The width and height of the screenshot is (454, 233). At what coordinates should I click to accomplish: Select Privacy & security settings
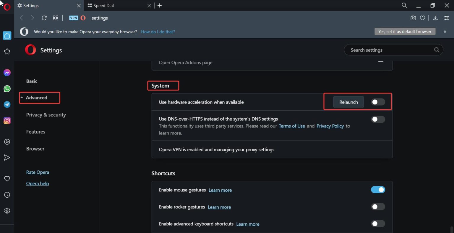46,115
